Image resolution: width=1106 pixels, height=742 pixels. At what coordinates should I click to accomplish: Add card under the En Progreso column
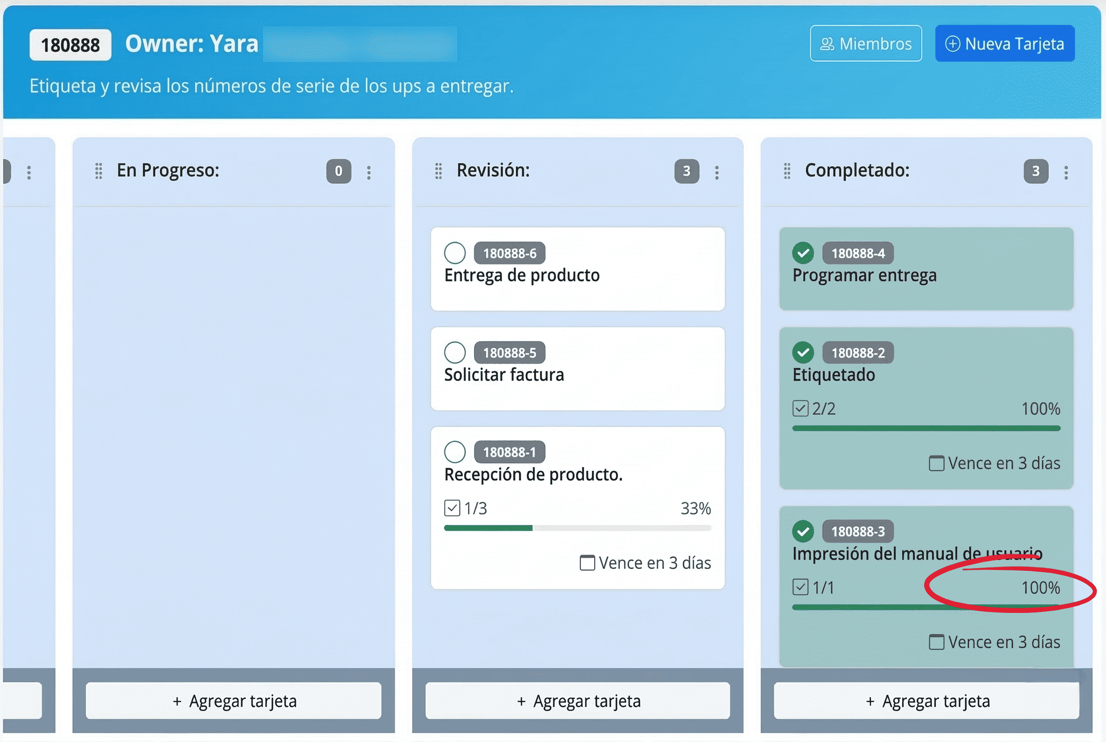click(x=234, y=701)
